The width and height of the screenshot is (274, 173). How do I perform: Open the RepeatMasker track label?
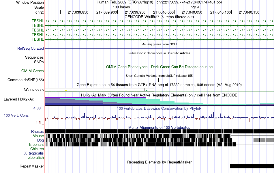32,166
